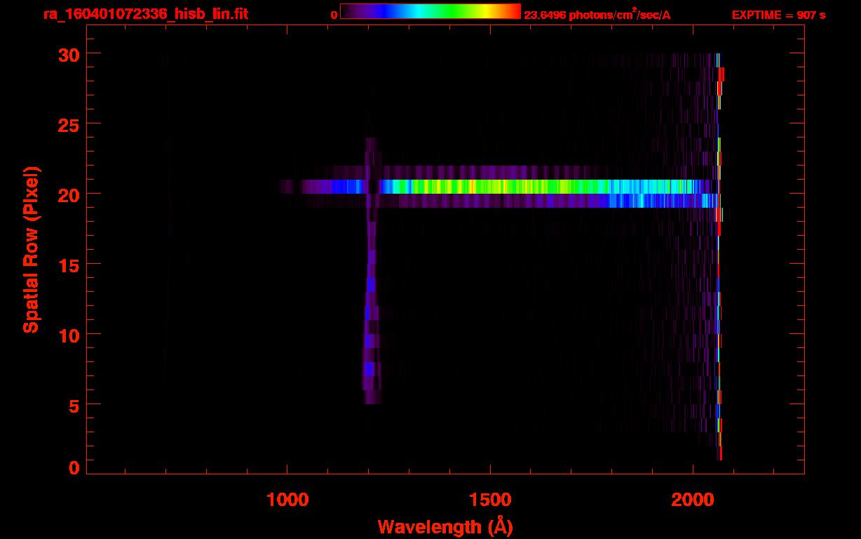Click the 1000 wavelength tick label
Viewport: 861px width, 539px height.
(287, 500)
